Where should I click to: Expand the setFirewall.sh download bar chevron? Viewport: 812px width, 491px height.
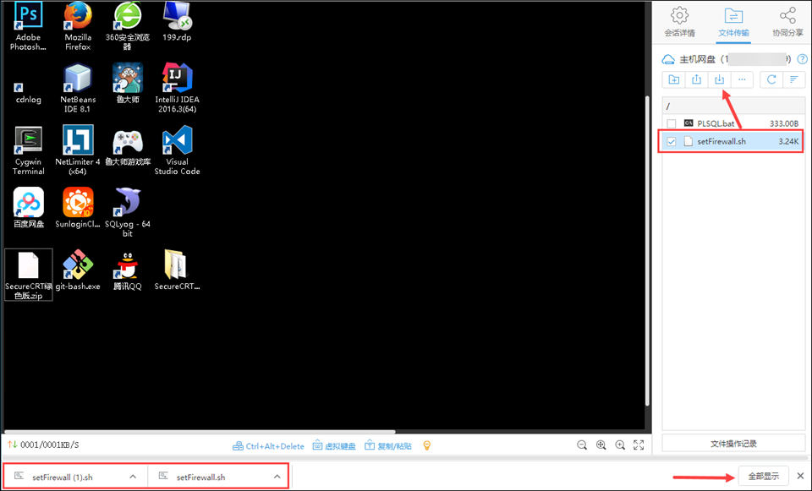(277, 477)
